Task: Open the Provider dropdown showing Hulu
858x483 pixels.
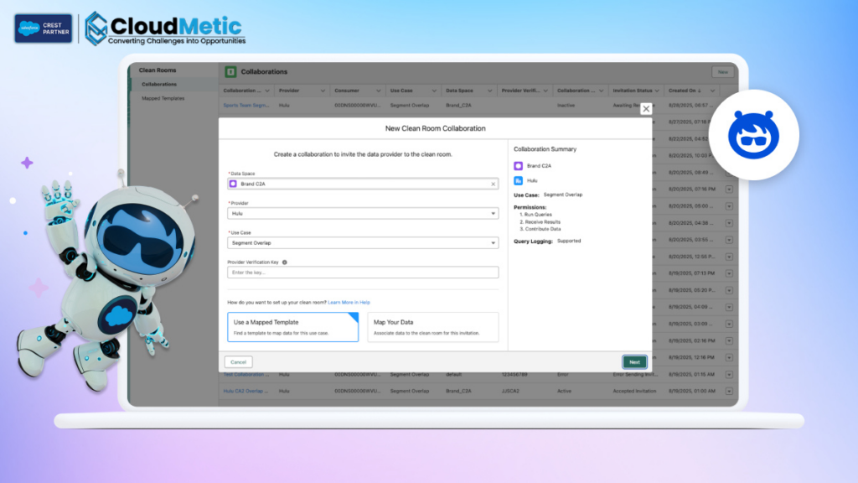Action: [363, 213]
